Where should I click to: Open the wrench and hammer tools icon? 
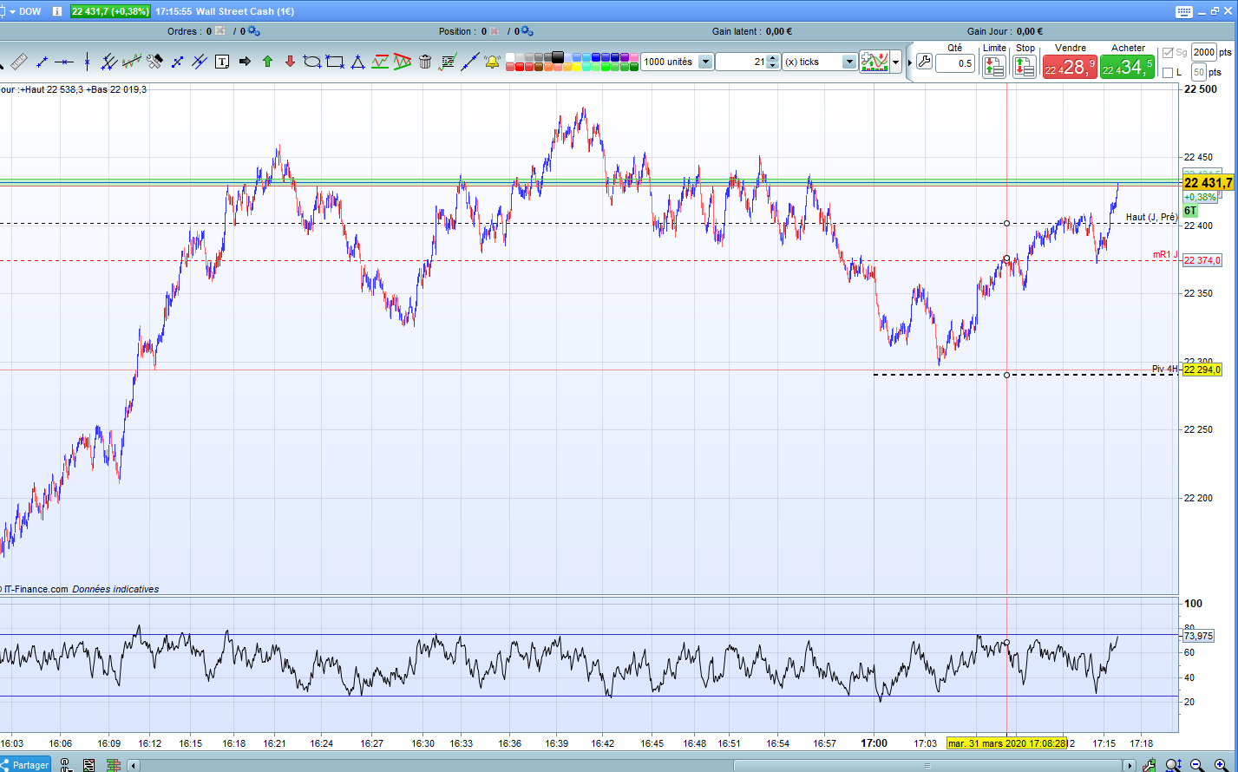154,62
